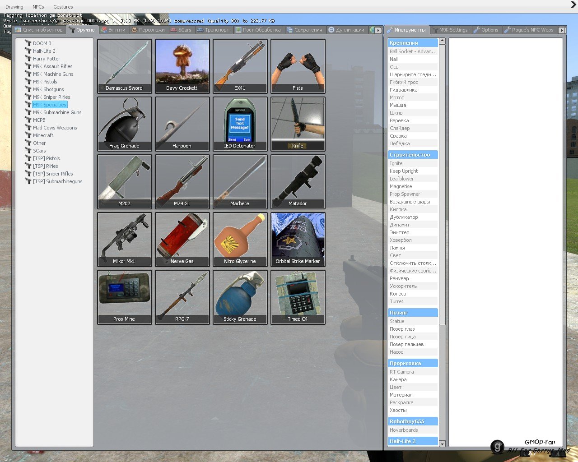This screenshot has height=462, width=578.
Task: Choose the Machete weapon icon
Action: [240, 182]
